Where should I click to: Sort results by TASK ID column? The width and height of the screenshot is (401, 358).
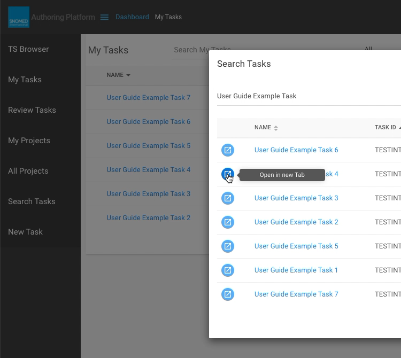coord(388,127)
